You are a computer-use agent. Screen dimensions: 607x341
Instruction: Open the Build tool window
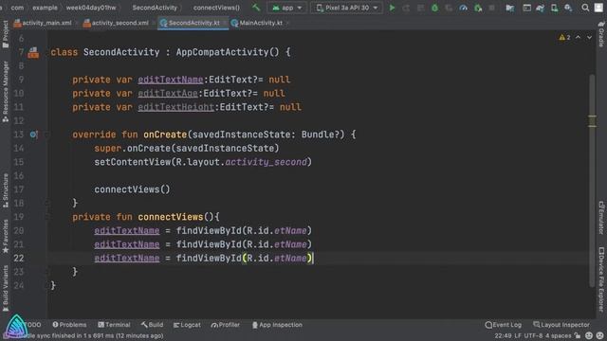(x=152, y=325)
